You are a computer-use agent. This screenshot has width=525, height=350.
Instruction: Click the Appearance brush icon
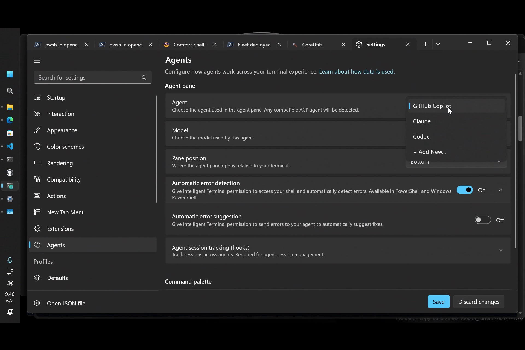pyautogui.click(x=37, y=130)
